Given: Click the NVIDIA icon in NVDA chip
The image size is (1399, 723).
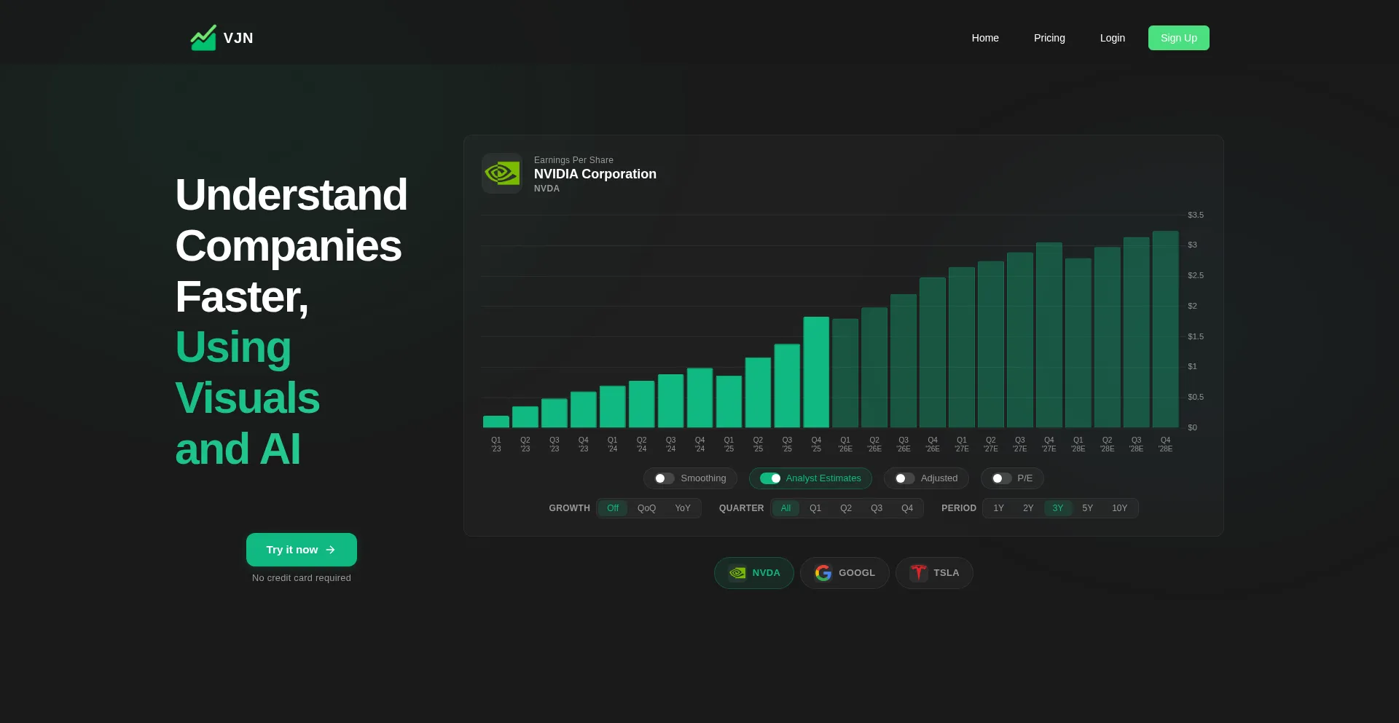Looking at the screenshot, I should 737,573.
